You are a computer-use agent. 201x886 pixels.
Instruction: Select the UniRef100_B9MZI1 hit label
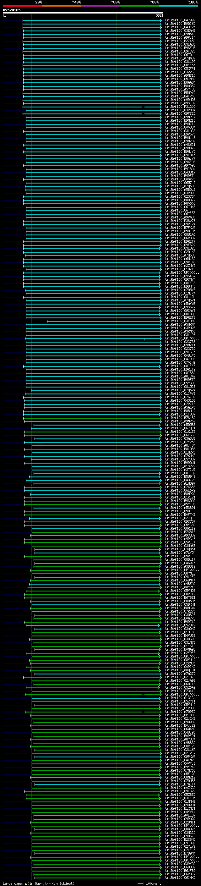coord(180,345)
